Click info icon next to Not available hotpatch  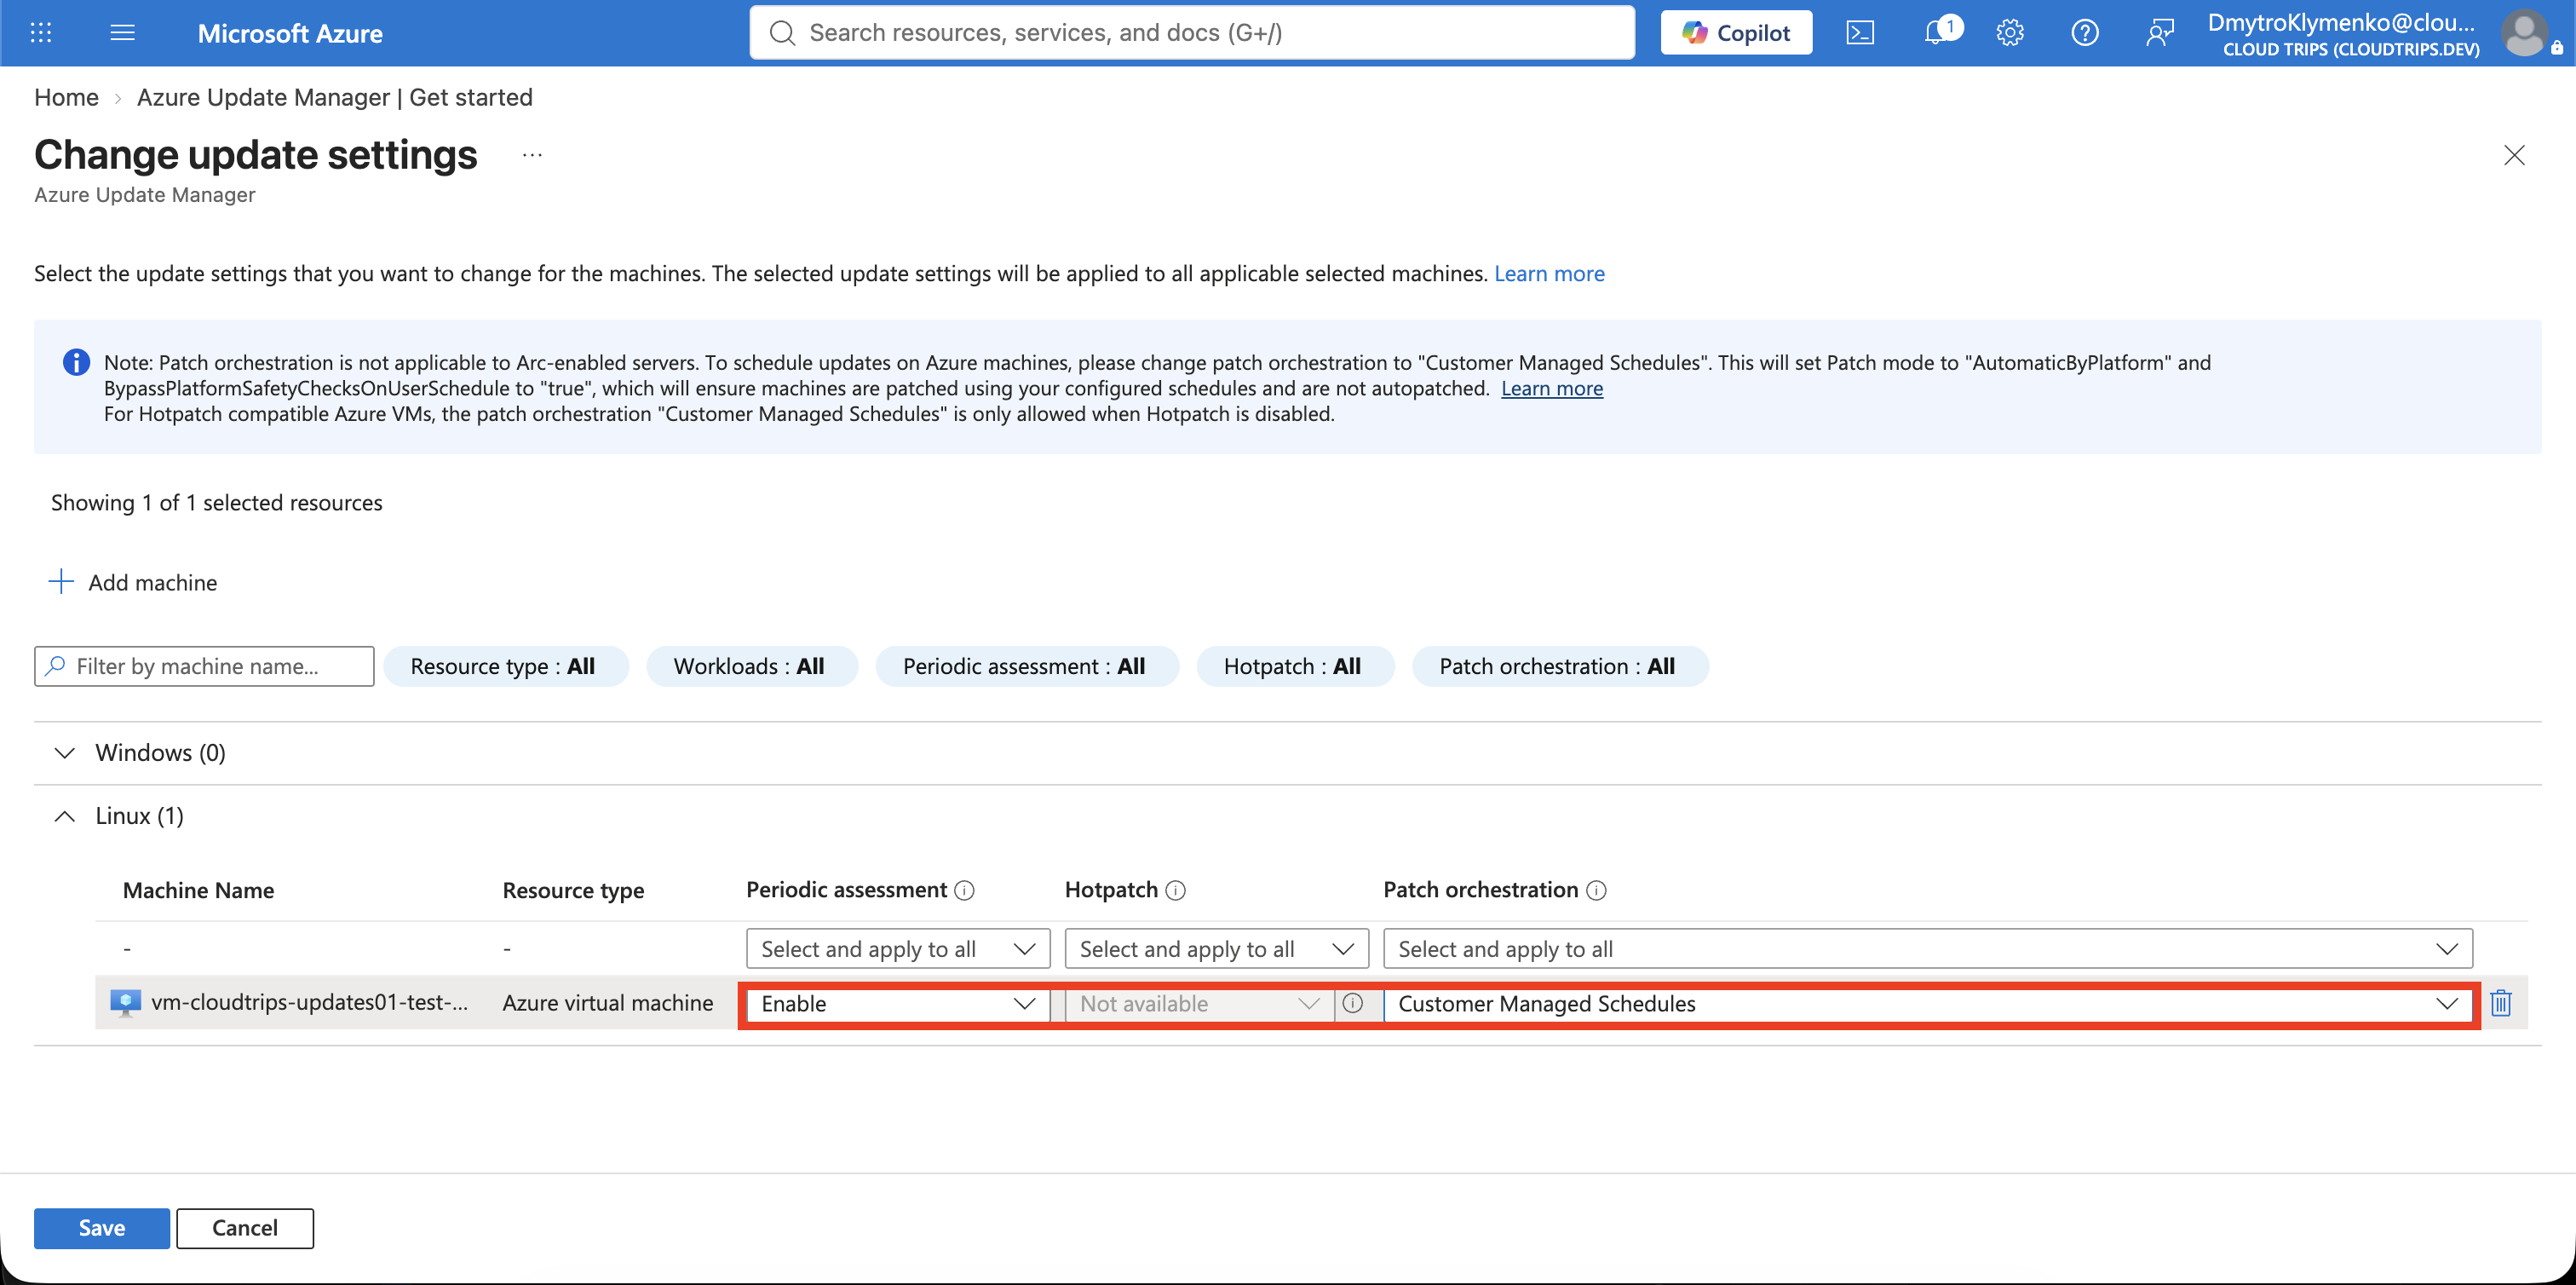[1352, 1003]
